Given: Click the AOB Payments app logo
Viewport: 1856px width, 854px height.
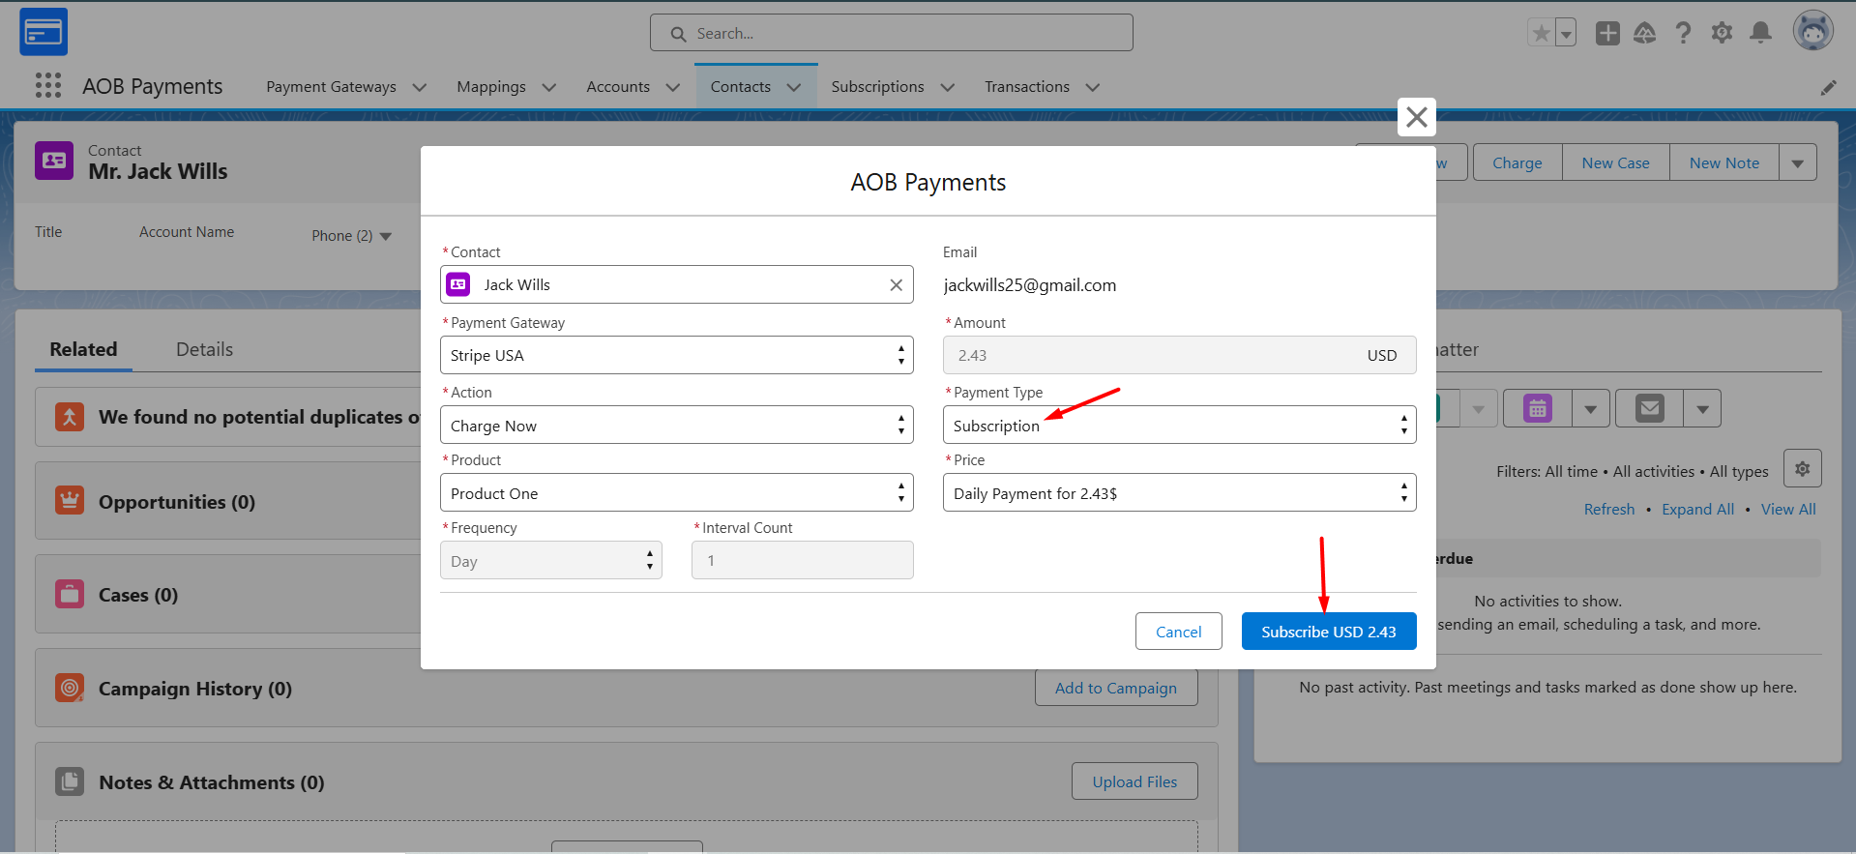Looking at the screenshot, I should pos(44,32).
